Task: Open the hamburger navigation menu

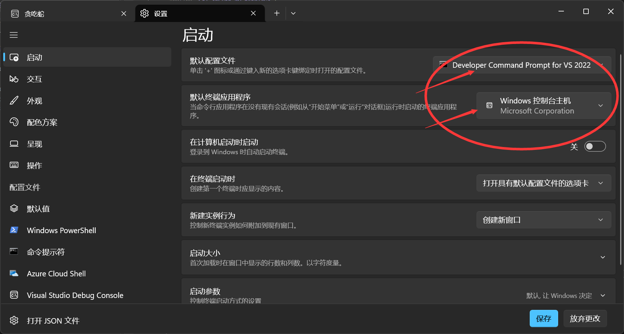Action: pyautogui.click(x=14, y=35)
